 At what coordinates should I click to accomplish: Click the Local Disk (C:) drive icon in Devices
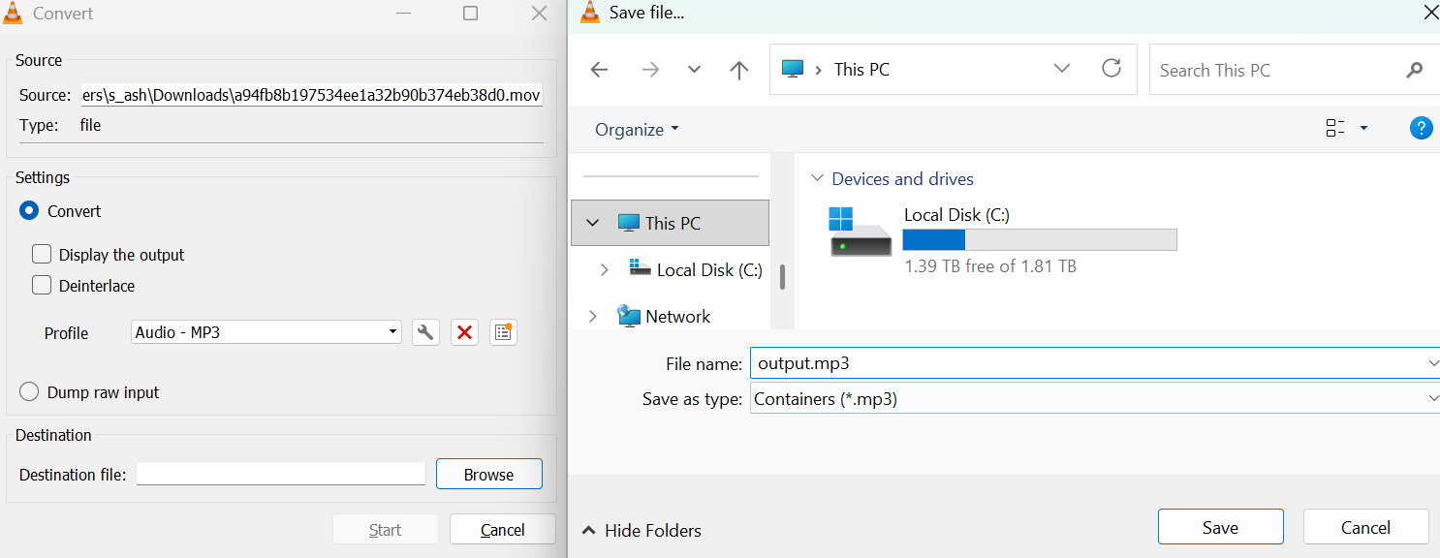tap(861, 233)
